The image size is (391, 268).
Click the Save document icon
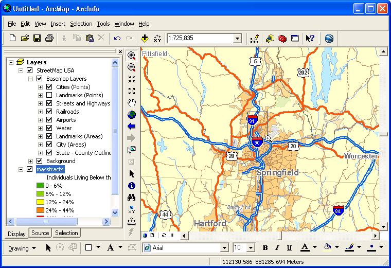[x=37, y=38]
